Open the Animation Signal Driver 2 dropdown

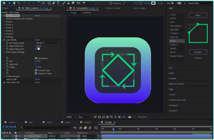[x=48, y=43]
